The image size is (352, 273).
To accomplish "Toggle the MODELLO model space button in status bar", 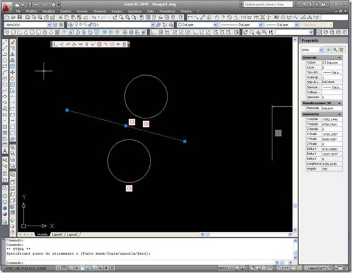I will coord(226,268).
